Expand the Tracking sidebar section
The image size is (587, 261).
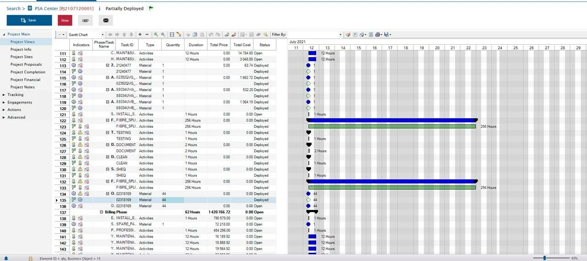(4, 95)
